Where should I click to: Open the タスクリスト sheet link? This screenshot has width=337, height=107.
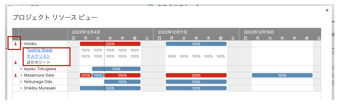click(38, 56)
